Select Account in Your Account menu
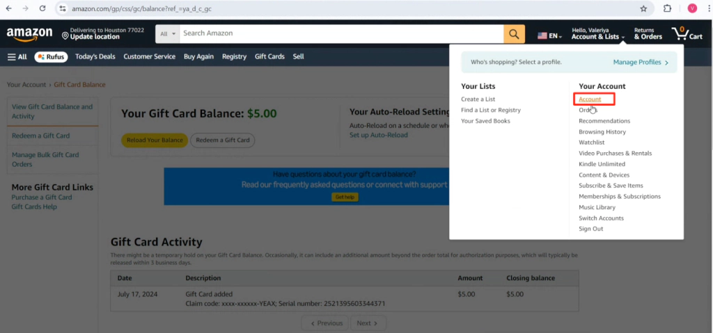The image size is (713, 333). click(590, 99)
